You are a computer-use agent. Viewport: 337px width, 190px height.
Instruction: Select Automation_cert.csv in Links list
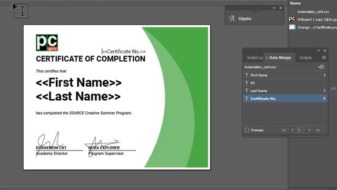coord(313,12)
